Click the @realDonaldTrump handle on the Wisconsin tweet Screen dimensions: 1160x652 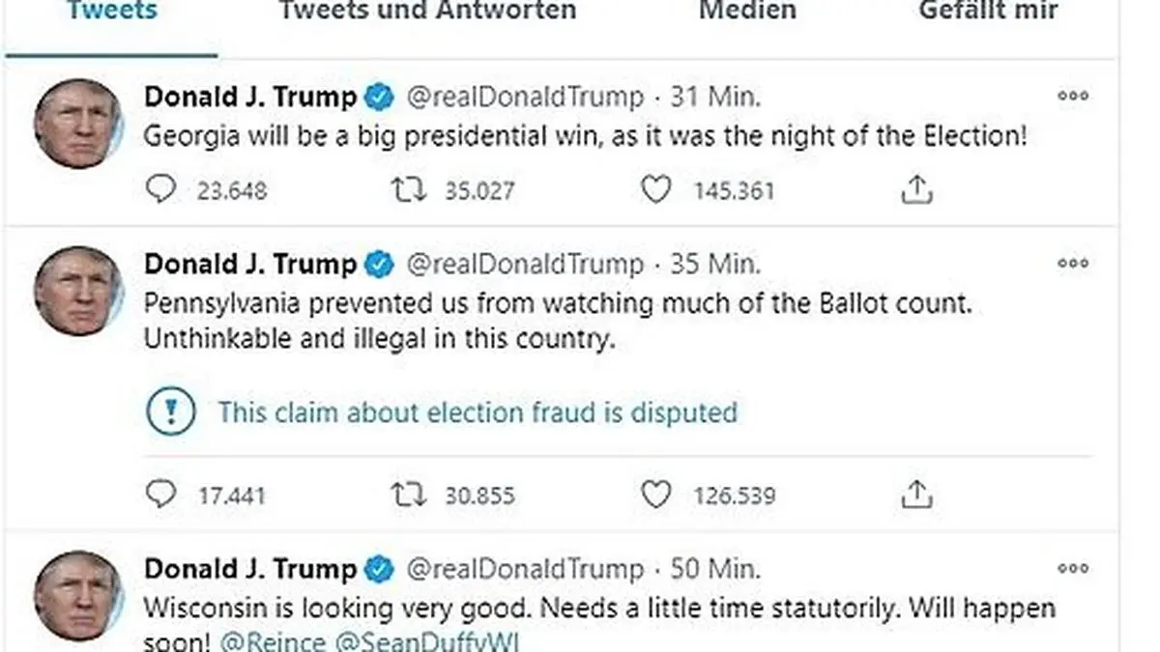[x=525, y=569]
